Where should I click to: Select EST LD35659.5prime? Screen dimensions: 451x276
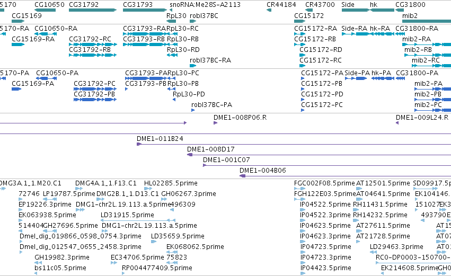click(x=178, y=236)
